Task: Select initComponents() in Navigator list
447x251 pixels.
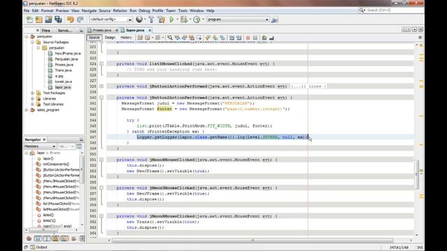Action: point(56,165)
